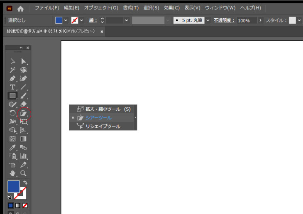
Task: Select the Rotate tool
Action: [x=13, y=113]
